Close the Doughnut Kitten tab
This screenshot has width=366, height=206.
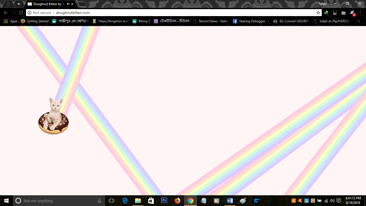pyautogui.click(x=72, y=4)
